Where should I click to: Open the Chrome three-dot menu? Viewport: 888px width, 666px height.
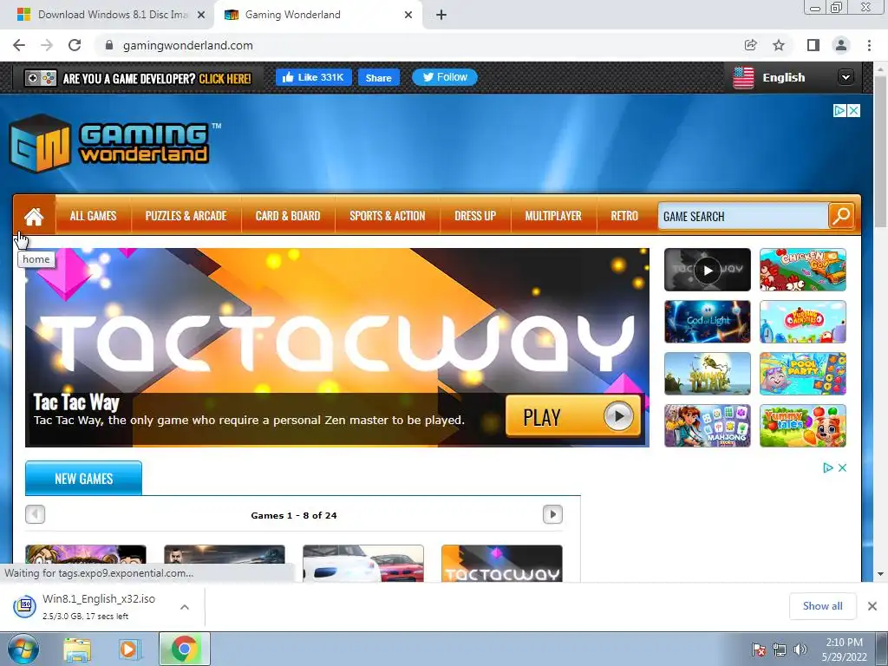coord(869,45)
